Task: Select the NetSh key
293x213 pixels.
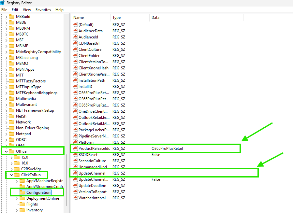Action: (21, 116)
